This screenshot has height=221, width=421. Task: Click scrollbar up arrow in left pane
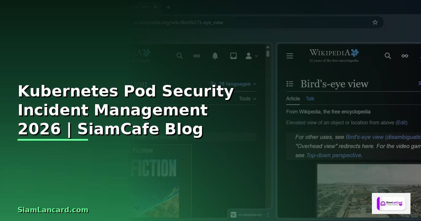(x=268, y=46)
